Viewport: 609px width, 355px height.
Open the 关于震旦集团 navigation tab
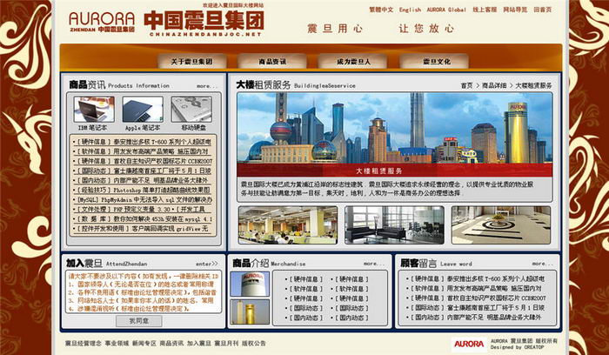[190, 63]
